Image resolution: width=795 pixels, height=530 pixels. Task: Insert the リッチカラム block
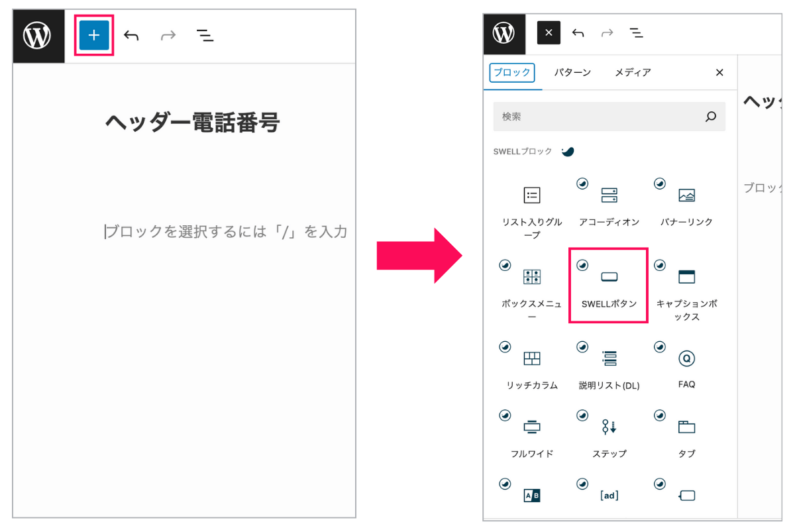[532, 367]
